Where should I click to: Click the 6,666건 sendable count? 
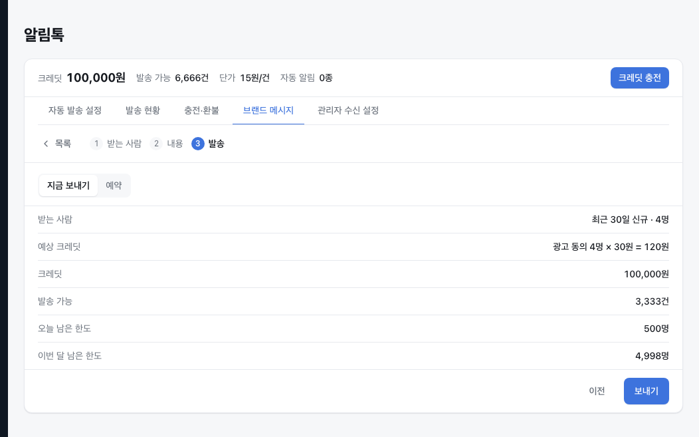(191, 78)
